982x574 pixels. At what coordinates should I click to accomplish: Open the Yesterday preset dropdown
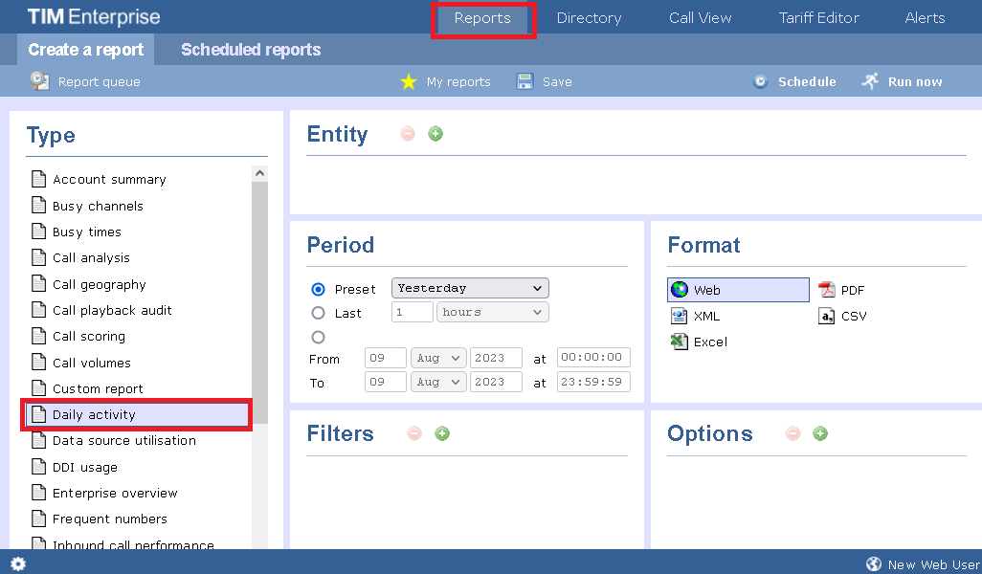point(469,288)
